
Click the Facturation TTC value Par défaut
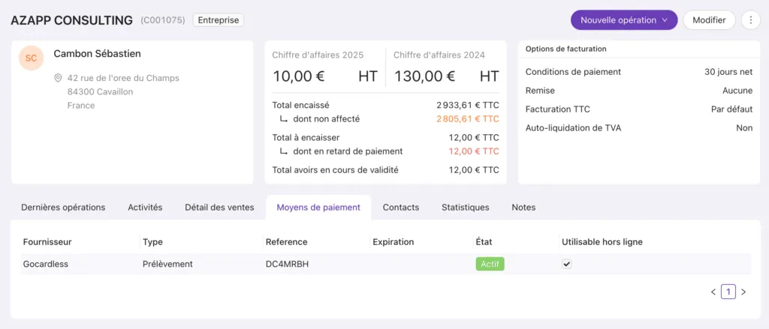(731, 109)
